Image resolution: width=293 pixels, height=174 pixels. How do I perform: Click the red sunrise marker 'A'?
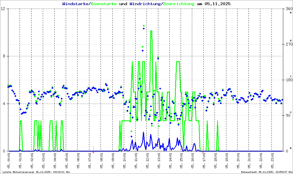coord(93,152)
